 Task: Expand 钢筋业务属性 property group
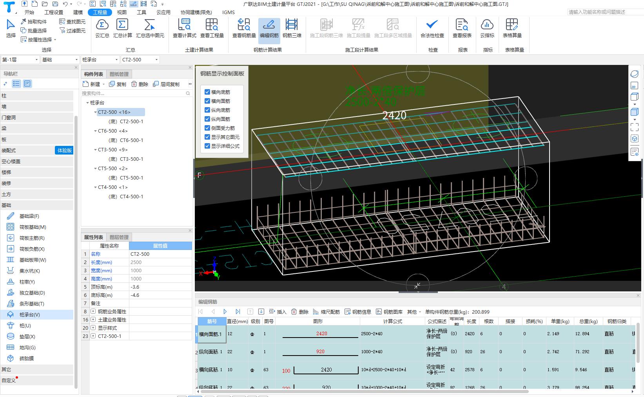[93, 311]
